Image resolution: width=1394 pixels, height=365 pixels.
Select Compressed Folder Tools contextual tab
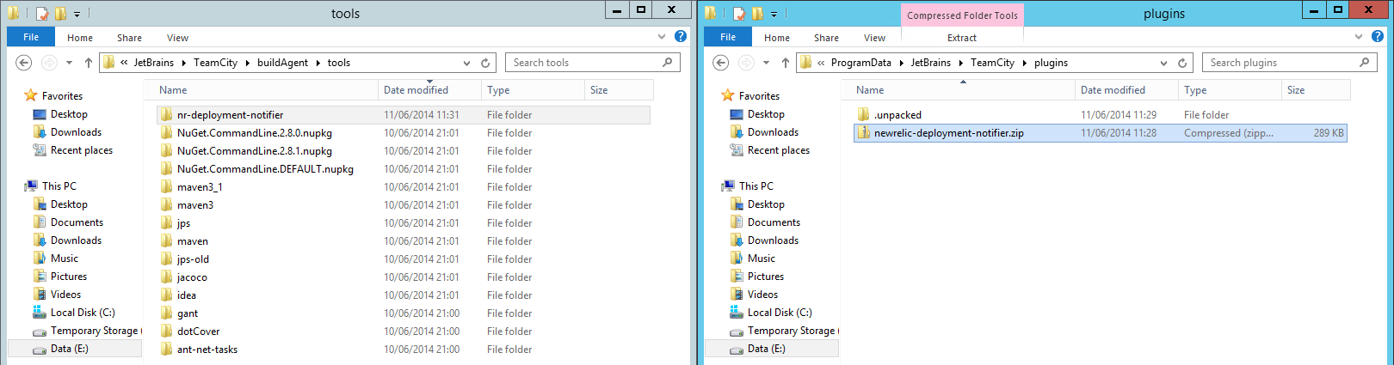pos(962,15)
